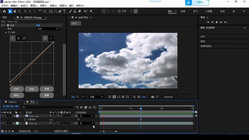Toggle the Snapping 对齐 checkbox
The height and width of the screenshot is (140, 249).
point(119,11)
